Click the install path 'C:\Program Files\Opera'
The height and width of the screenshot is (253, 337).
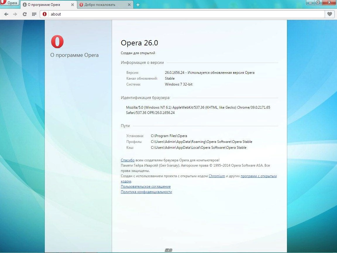(x=169, y=136)
